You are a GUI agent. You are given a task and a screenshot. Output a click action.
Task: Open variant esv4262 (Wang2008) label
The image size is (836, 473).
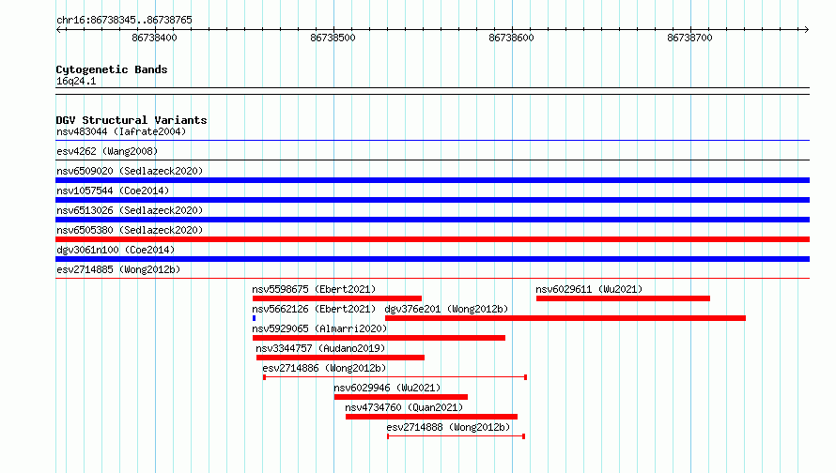coord(107,151)
